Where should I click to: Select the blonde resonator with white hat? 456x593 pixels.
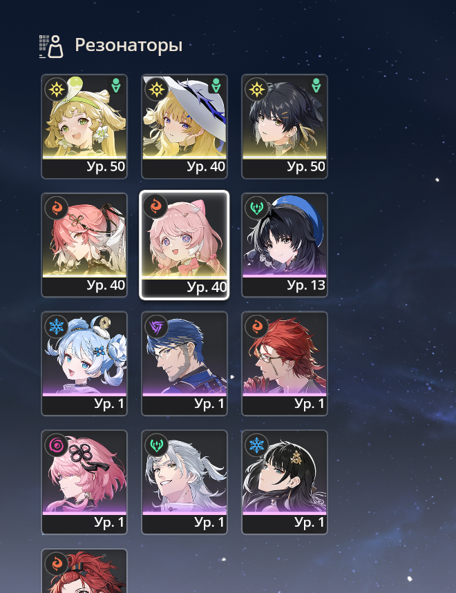(x=184, y=126)
